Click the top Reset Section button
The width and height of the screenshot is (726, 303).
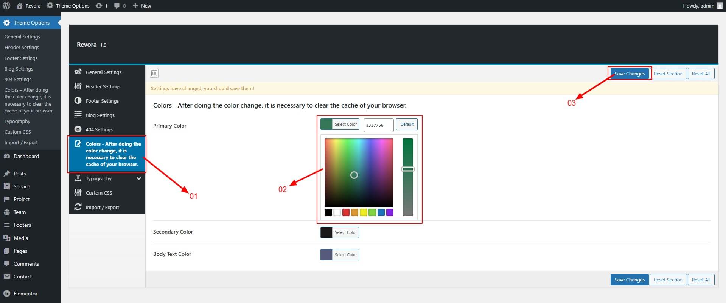click(x=668, y=74)
